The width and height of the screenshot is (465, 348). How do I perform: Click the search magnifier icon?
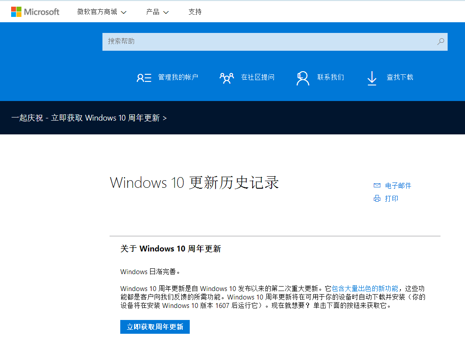pos(441,41)
